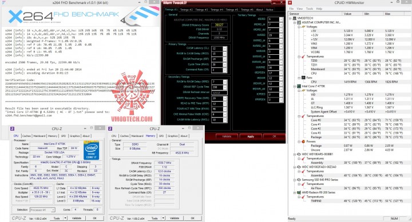Open the Processor #1 selection dropdown in CPU-Z
This screenshot has height=222, width=412.
tap(53, 210)
